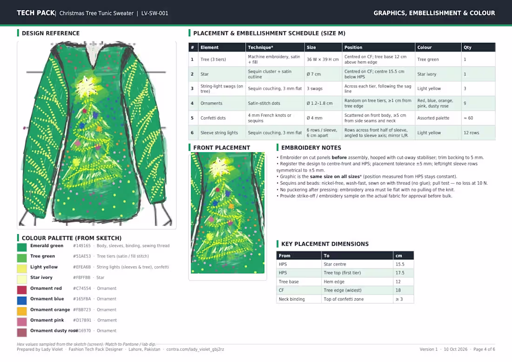Select the #FBB723 hex value
The image size is (512, 362).
81,309
